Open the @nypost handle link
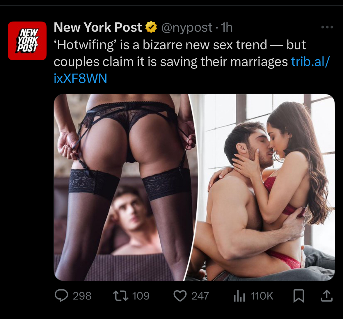This screenshot has height=319, width=343. coord(187,28)
